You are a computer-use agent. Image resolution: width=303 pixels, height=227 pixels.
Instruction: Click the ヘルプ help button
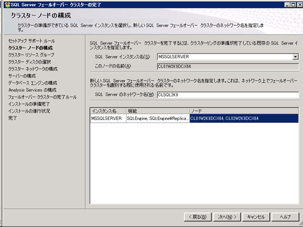(x=285, y=217)
